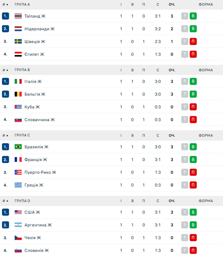Click the Greece flag icon
The image size is (223, 255).
[x=18, y=185]
